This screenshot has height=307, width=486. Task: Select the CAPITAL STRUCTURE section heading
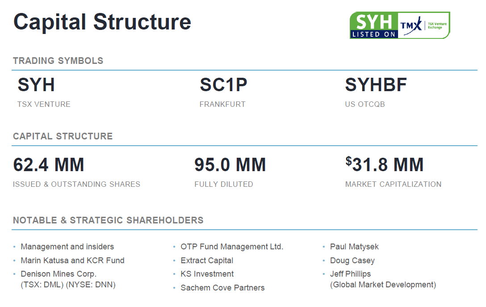63,136
